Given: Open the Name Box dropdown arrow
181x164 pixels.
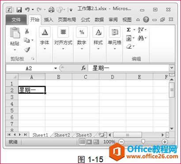Looking at the screenshot, I should click(x=56, y=68).
